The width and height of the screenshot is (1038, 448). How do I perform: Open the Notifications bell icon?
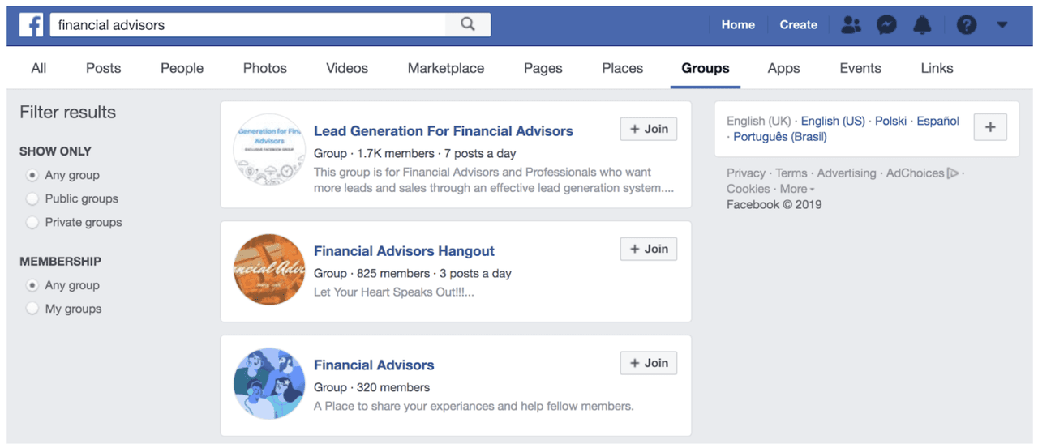(x=922, y=25)
